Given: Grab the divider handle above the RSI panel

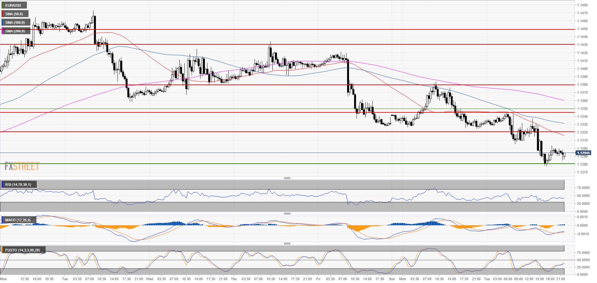Looking at the screenshot, I should [x=287, y=178].
